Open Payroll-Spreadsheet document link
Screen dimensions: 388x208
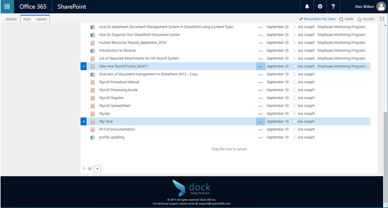tap(114, 106)
